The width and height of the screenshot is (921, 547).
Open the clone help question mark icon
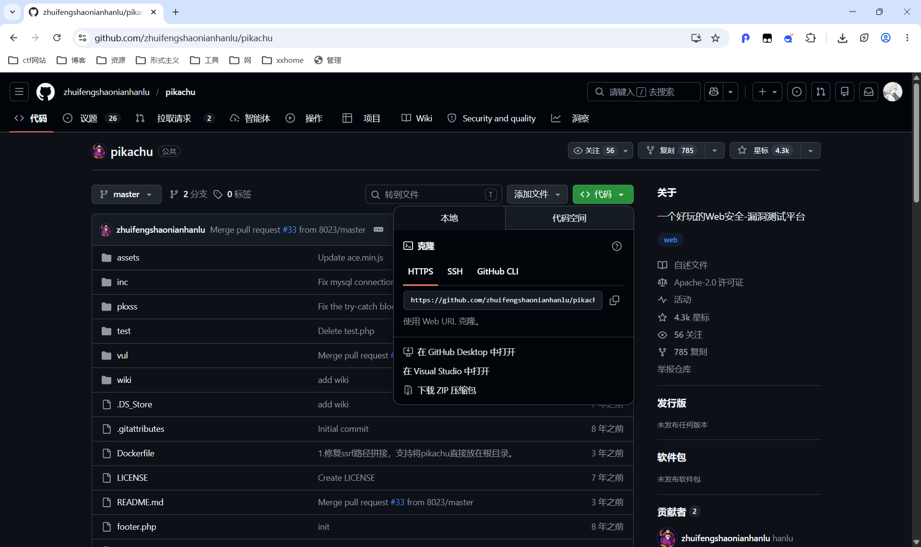click(617, 246)
